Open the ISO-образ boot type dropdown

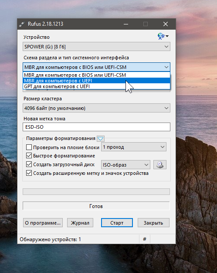pos(125,165)
